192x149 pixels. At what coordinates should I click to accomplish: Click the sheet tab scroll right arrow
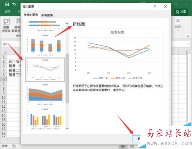14,140
